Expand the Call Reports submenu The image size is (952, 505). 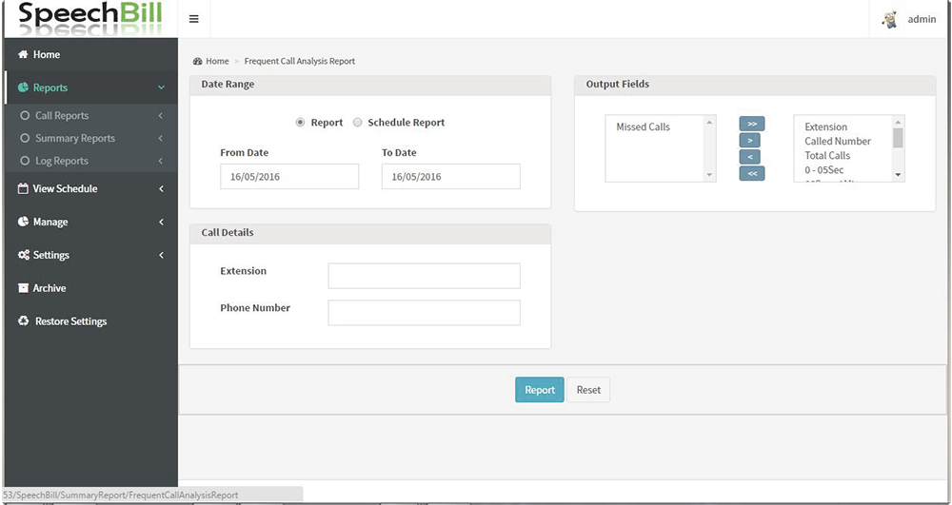point(62,116)
